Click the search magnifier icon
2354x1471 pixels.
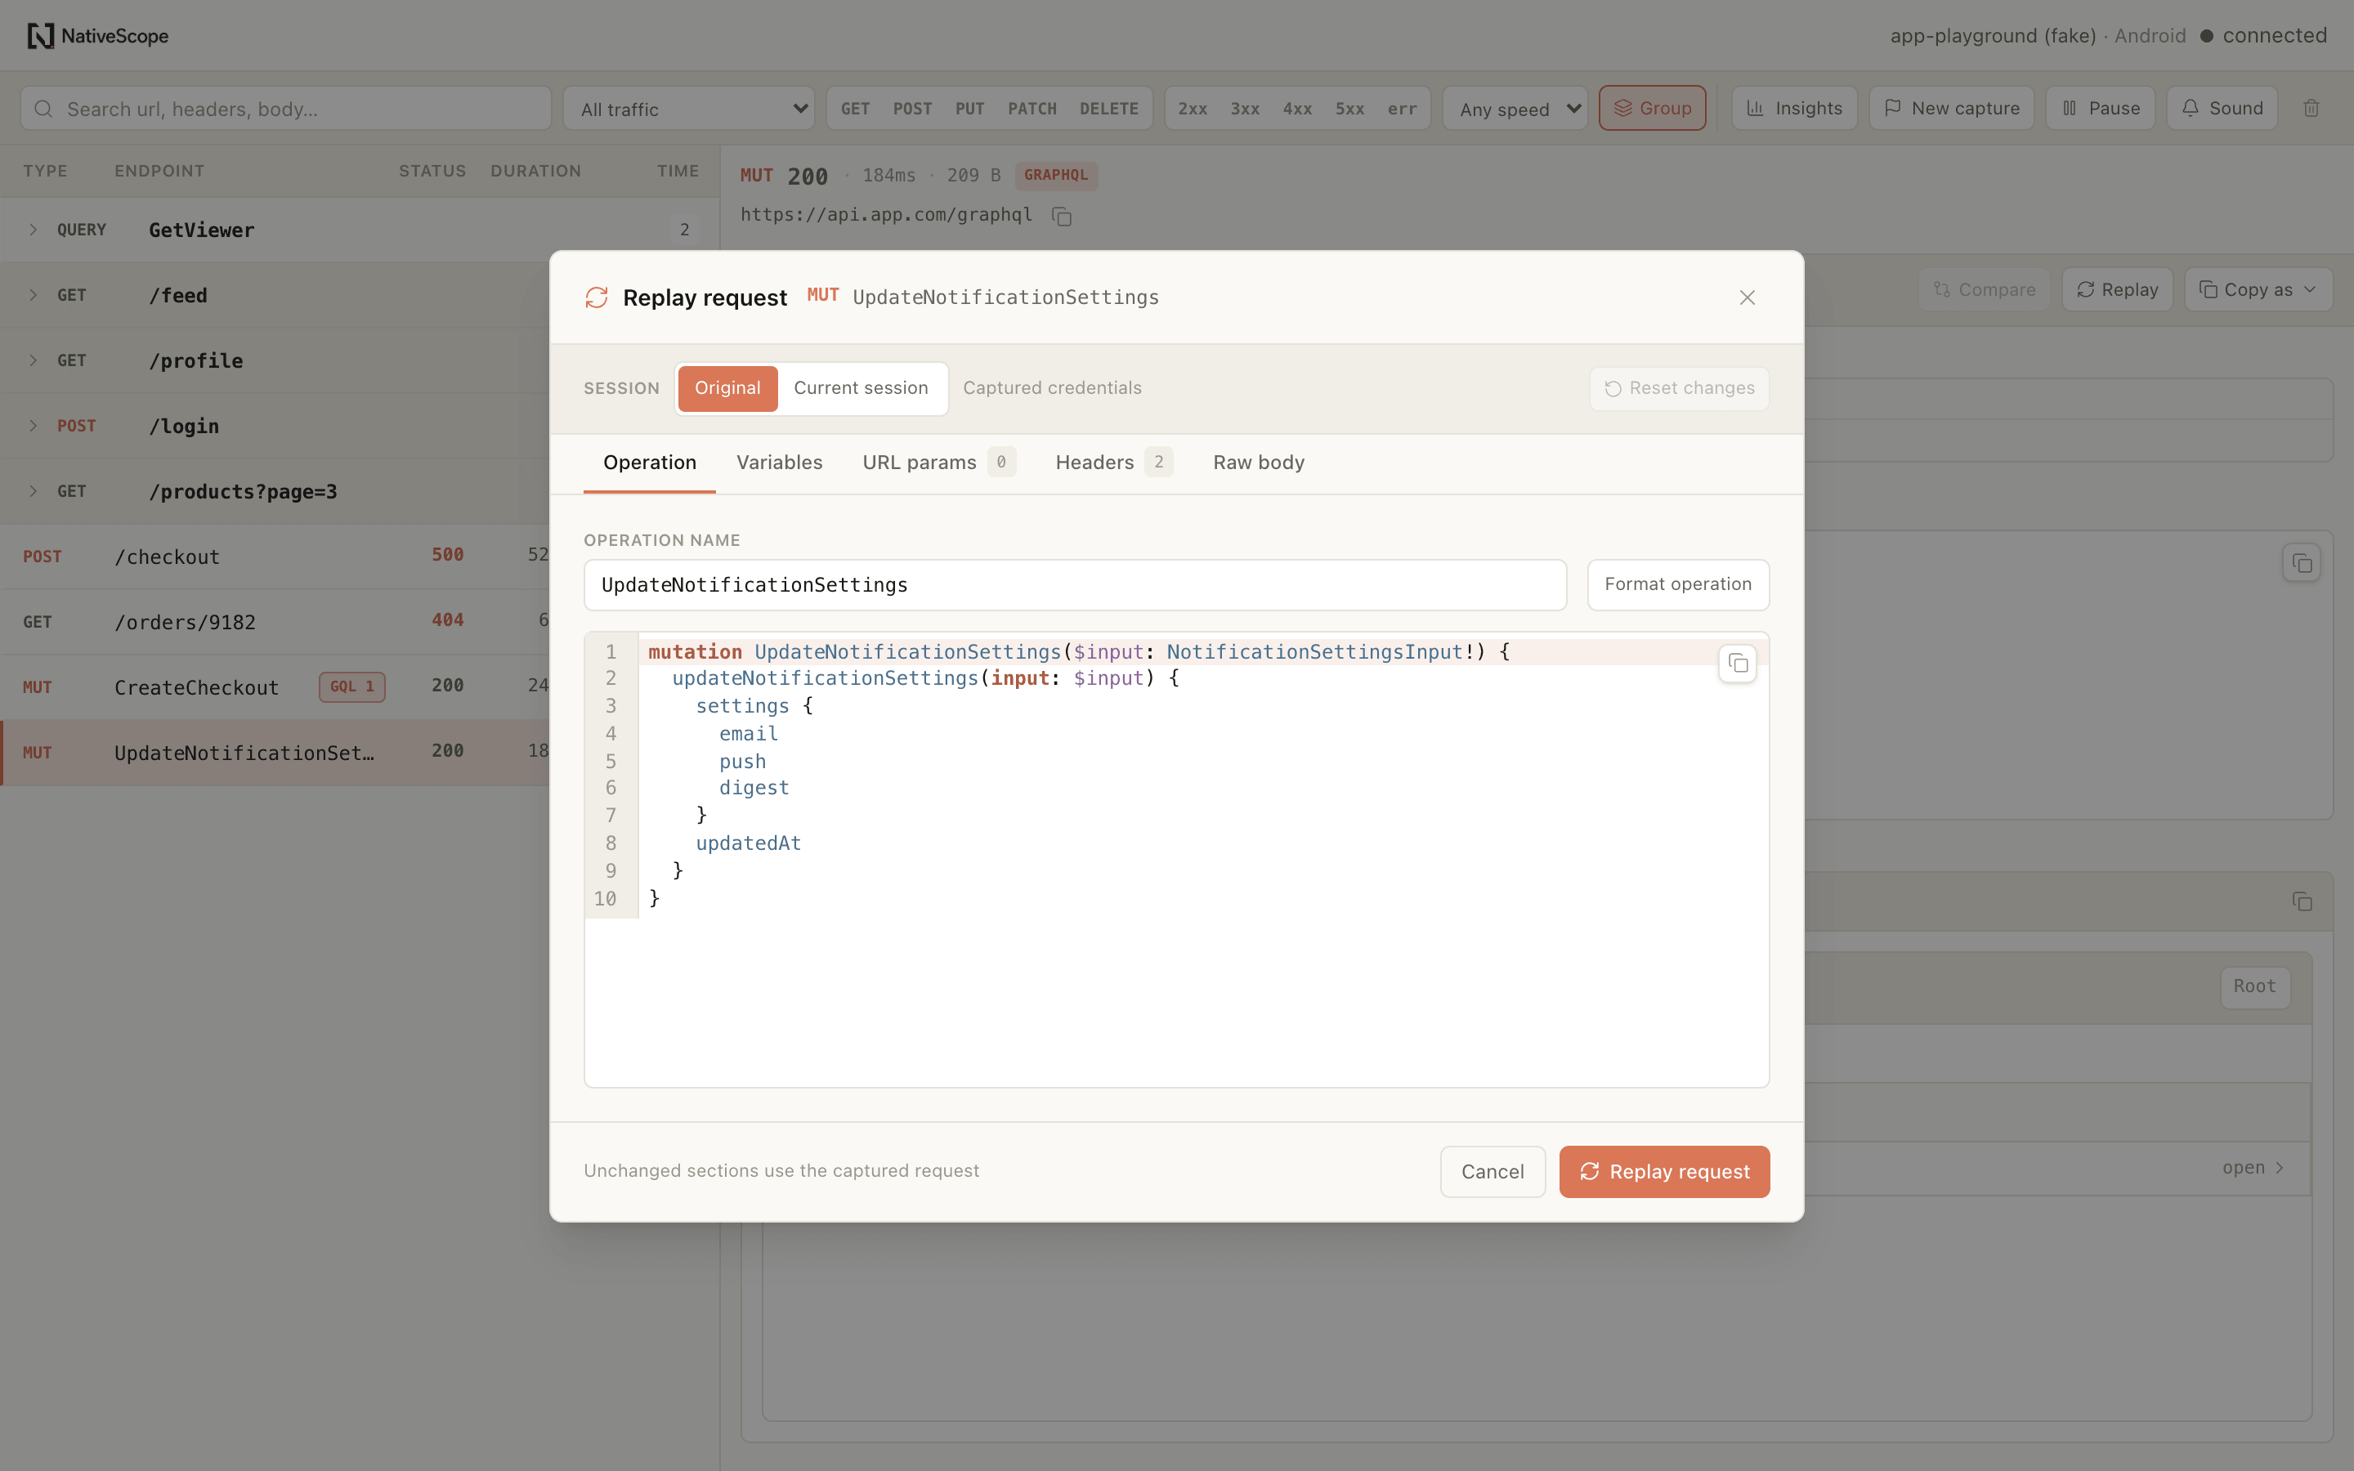pos(44,109)
